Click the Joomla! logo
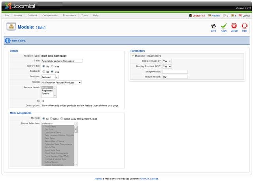This screenshot has height=181, width=253. (x=20, y=6)
